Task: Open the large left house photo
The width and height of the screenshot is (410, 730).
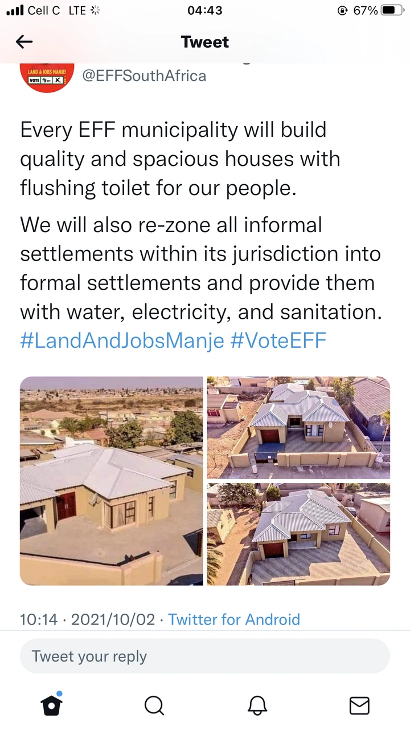Action: [112, 481]
